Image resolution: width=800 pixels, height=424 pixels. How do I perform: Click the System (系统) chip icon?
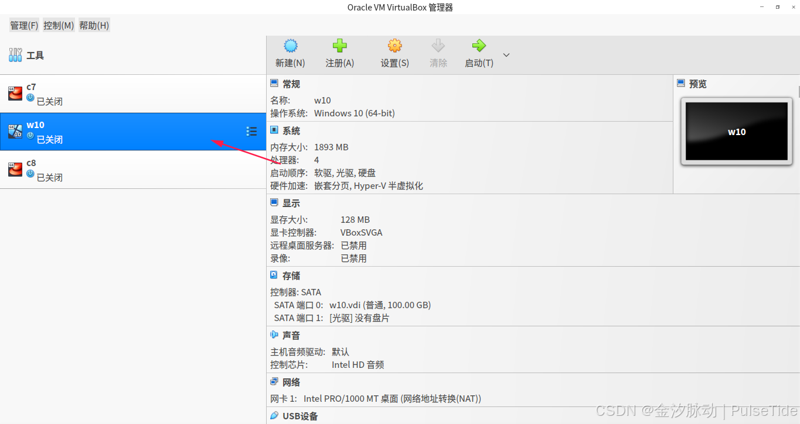click(274, 130)
